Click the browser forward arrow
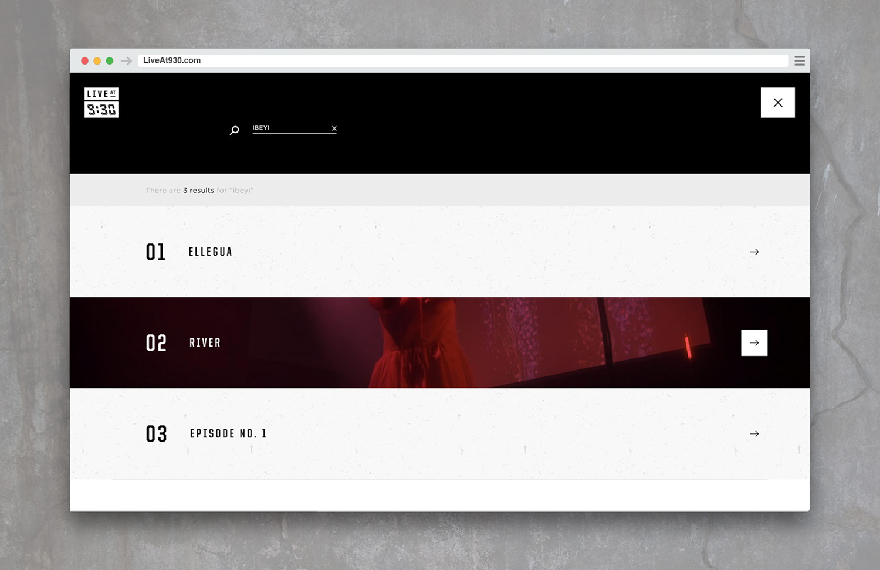880x570 pixels. (x=126, y=61)
